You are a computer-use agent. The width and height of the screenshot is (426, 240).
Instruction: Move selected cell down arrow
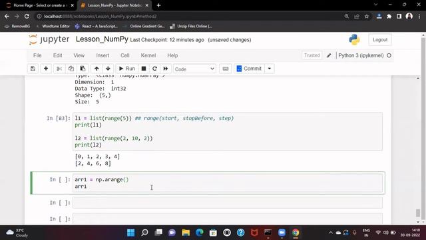coord(108,69)
